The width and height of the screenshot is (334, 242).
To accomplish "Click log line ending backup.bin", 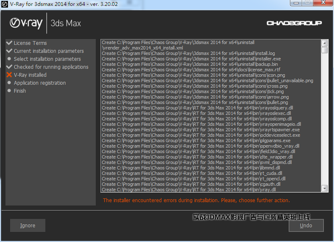I will tap(190, 64).
